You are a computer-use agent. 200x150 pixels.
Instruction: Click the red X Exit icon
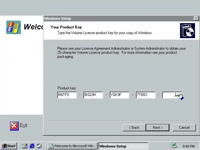click(x=14, y=126)
